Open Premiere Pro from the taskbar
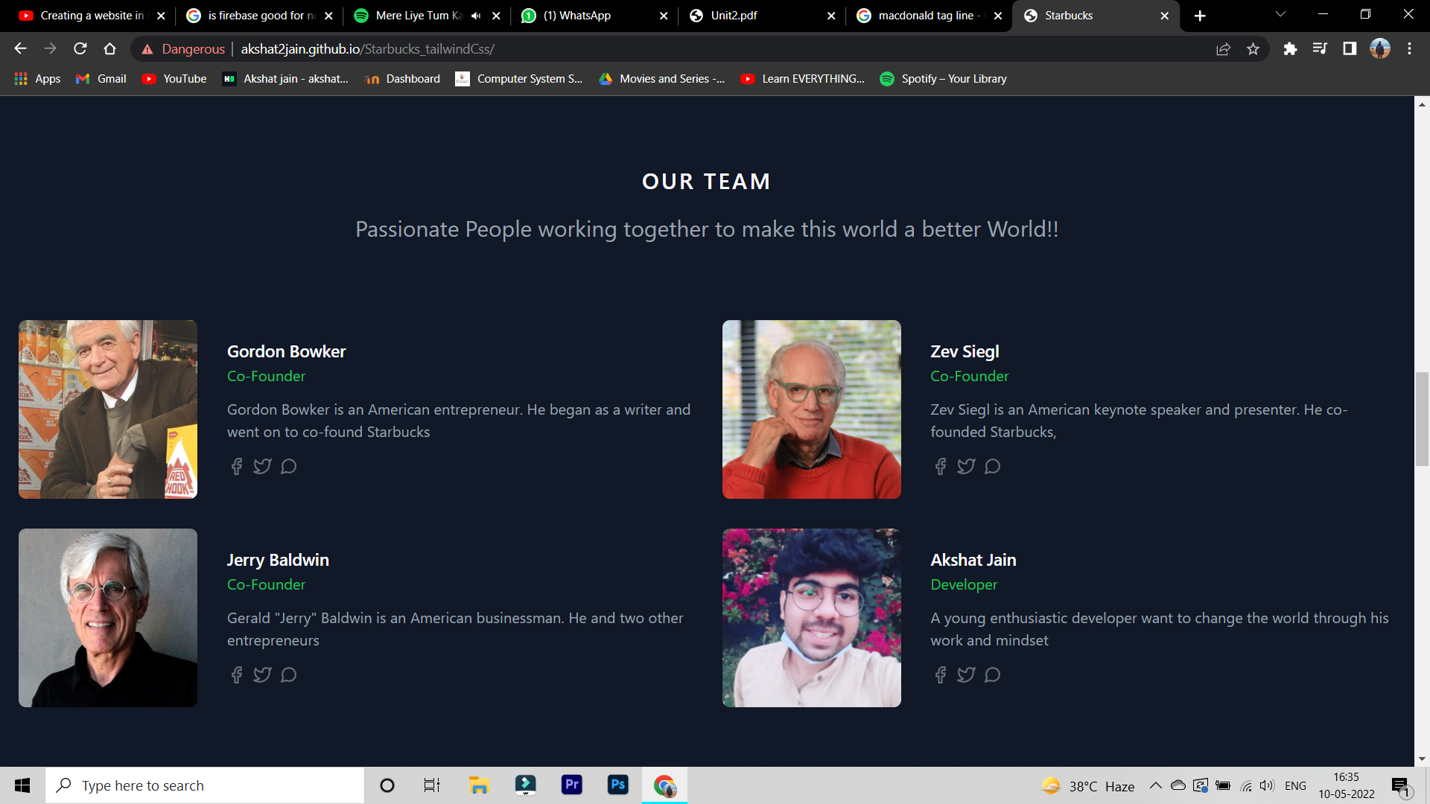 click(571, 785)
